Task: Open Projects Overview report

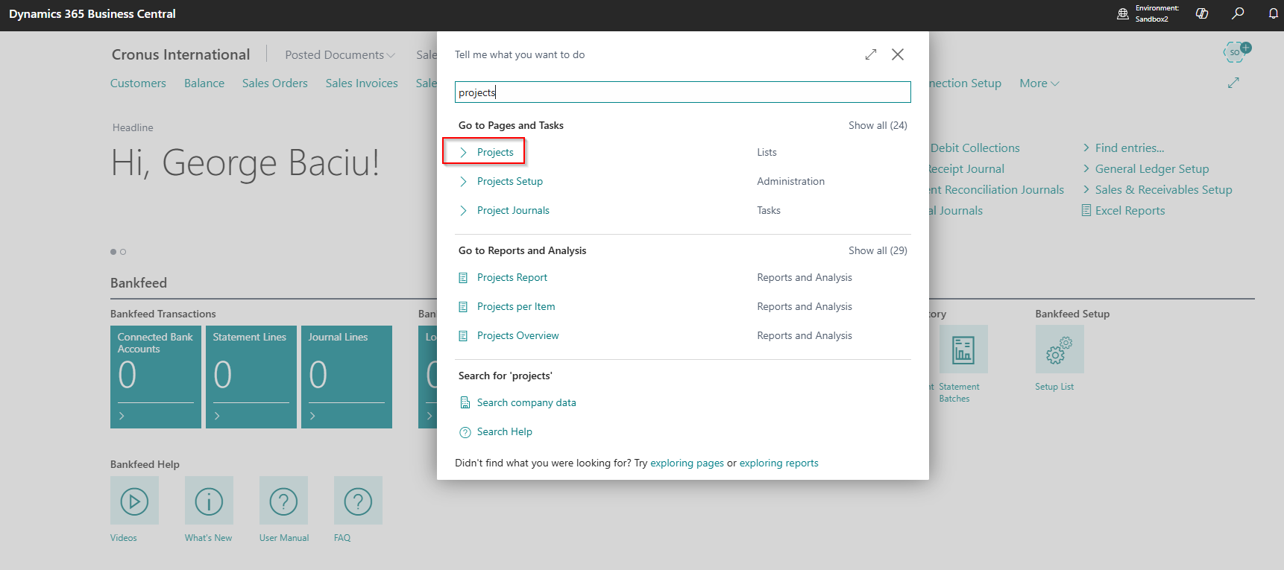Action: [x=517, y=335]
